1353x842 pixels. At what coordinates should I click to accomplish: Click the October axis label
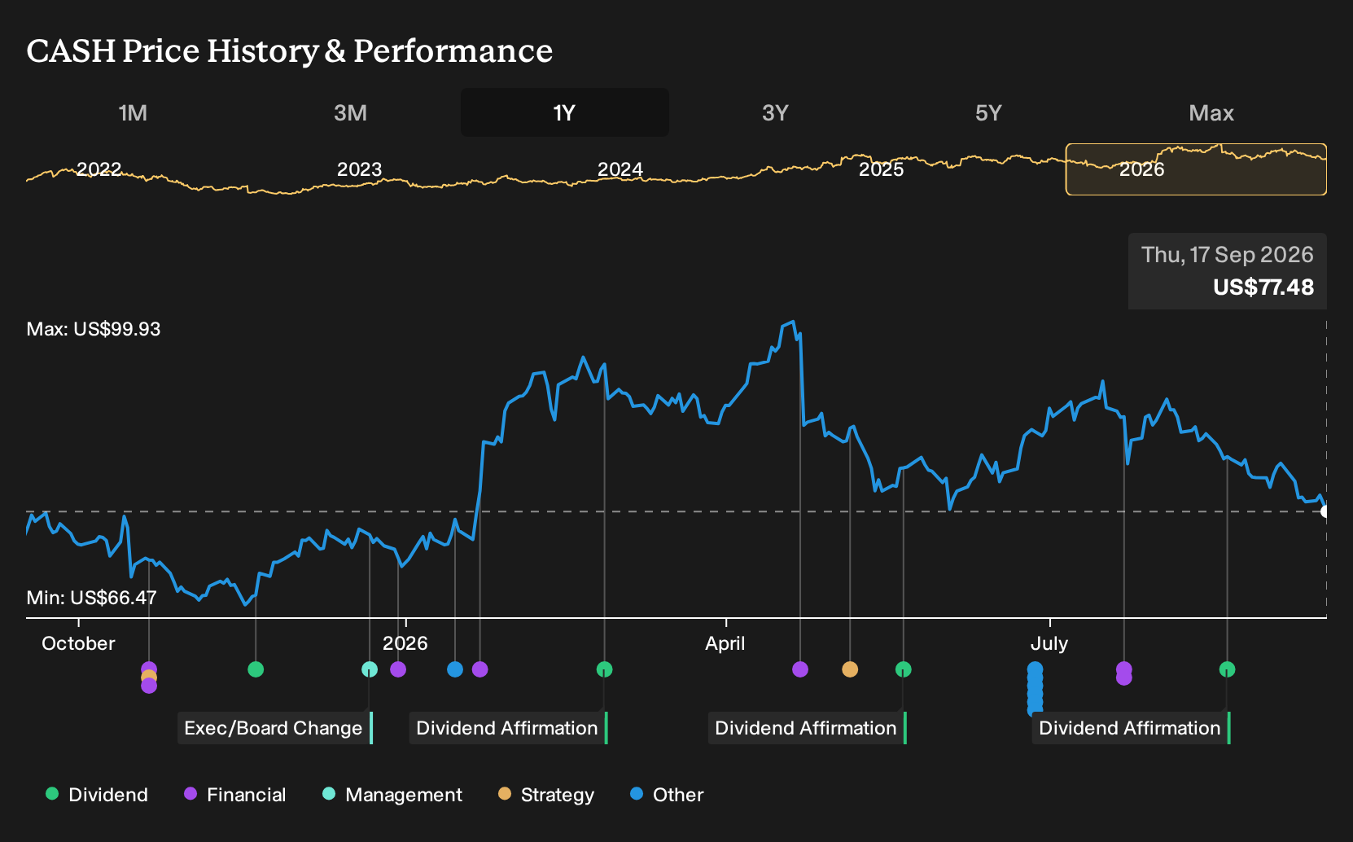click(x=78, y=643)
